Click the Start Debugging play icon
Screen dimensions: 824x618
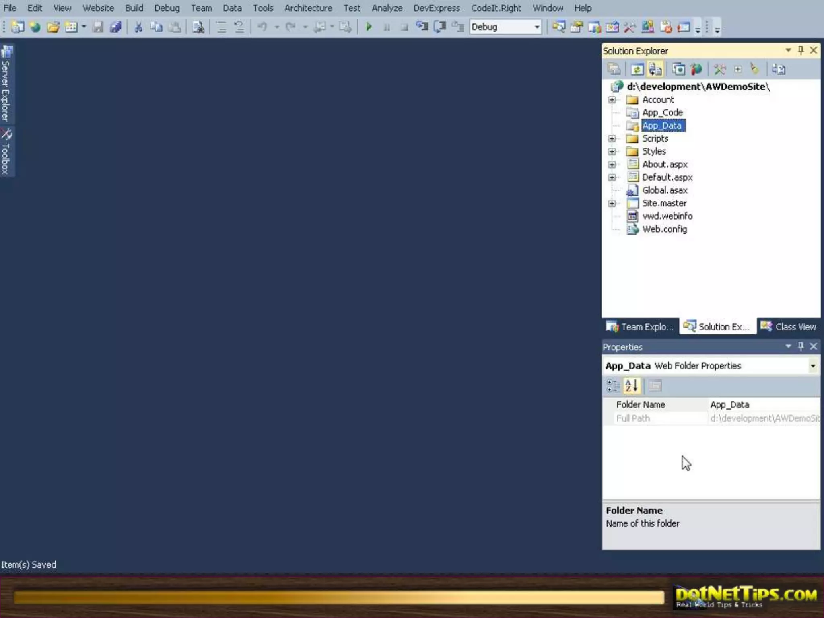pos(369,27)
